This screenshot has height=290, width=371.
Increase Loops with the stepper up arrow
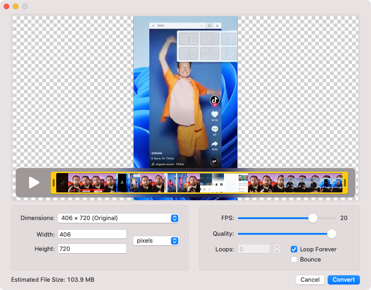(276, 247)
